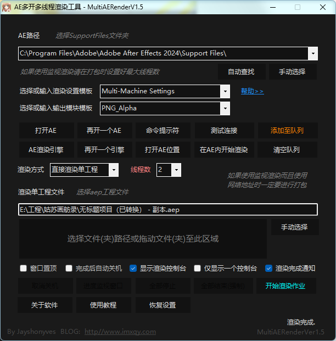Click the PNG_Alpha text field
The image size is (336, 341).
click(x=160, y=109)
